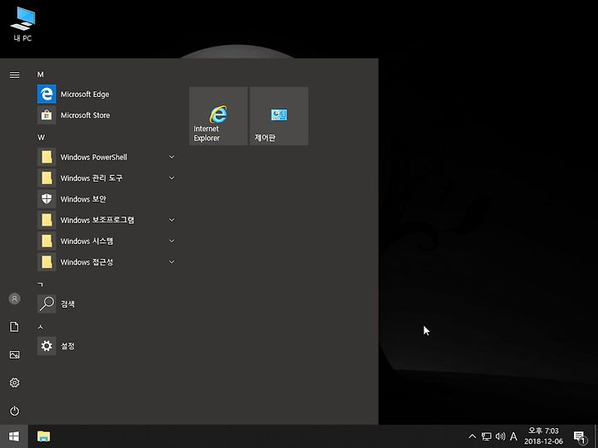The width and height of the screenshot is (598, 448).
Task: Click the Windows Start button
Action: tap(14, 436)
